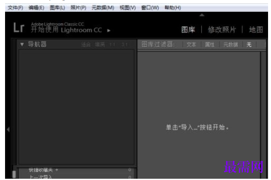Screen dimensions: 271x180
Task: Select 上一次导入 in the catalog list
Action: point(41,177)
